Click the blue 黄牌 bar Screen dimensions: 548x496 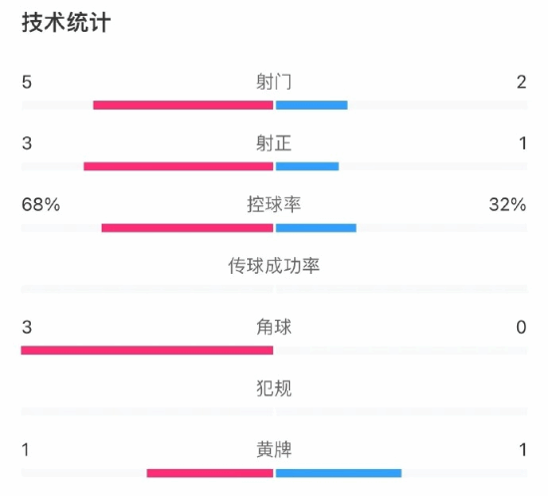tap(339, 473)
